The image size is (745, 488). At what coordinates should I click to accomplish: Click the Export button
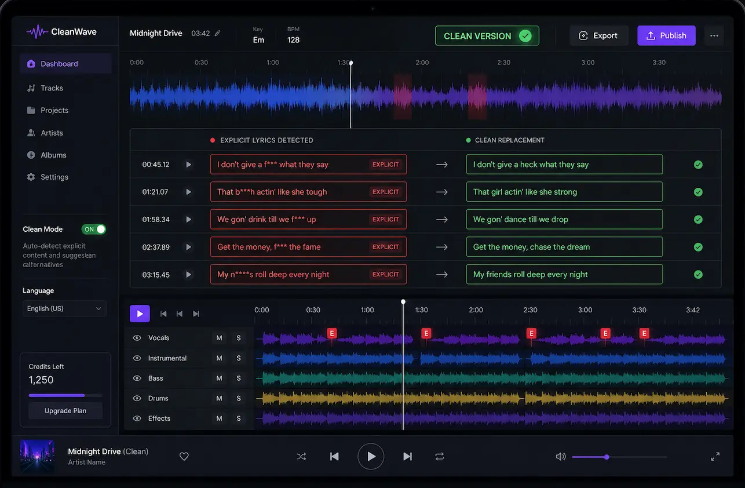click(598, 35)
